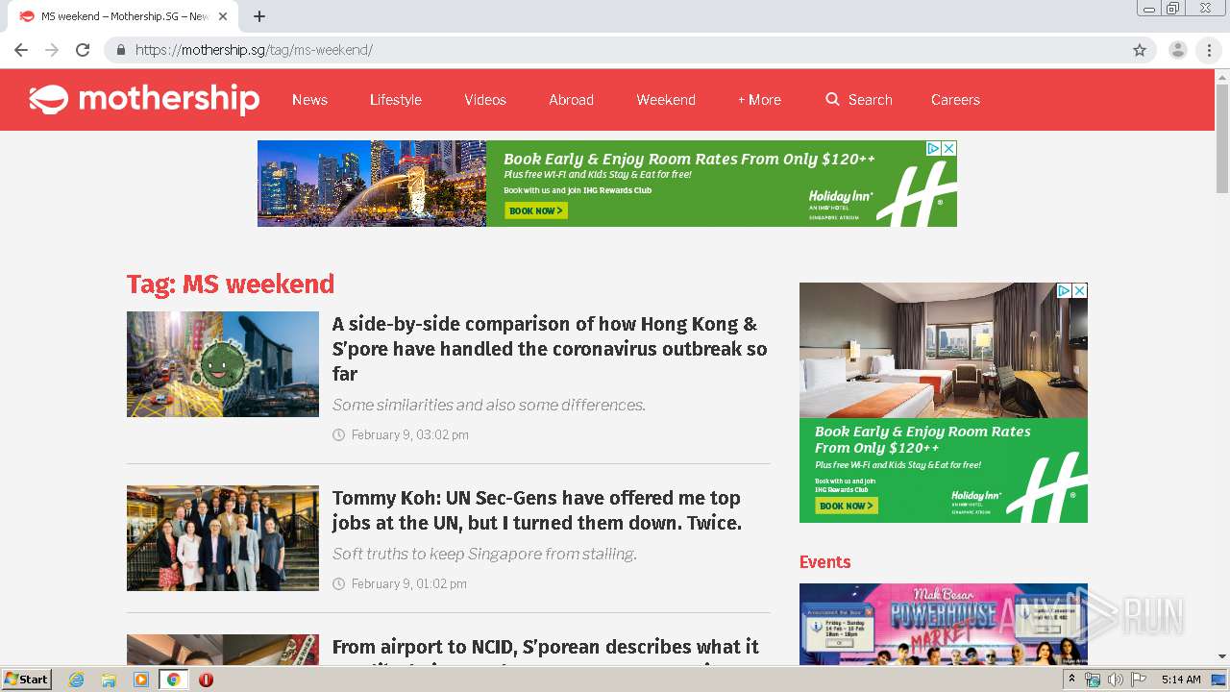This screenshot has height=692, width=1230.
Task: Open the Action Center flag icon
Action: [x=1139, y=680]
